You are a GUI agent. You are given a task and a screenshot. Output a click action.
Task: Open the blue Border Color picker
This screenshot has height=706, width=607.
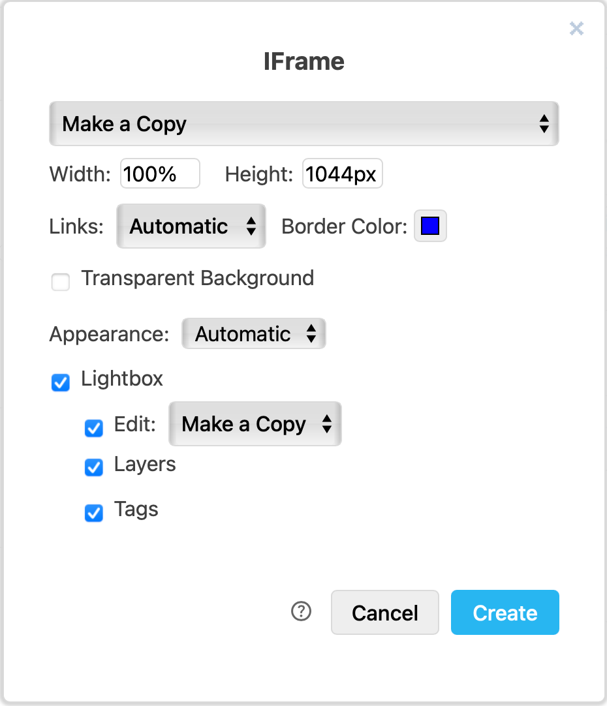pyautogui.click(x=430, y=226)
